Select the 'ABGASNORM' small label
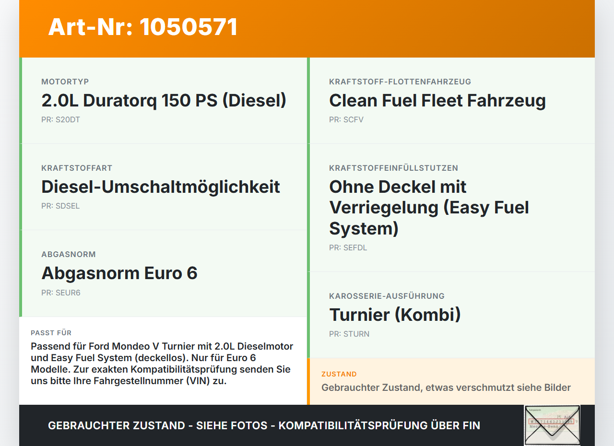Image resolution: width=614 pixels, height=446 pixels. tap(69, 254)
